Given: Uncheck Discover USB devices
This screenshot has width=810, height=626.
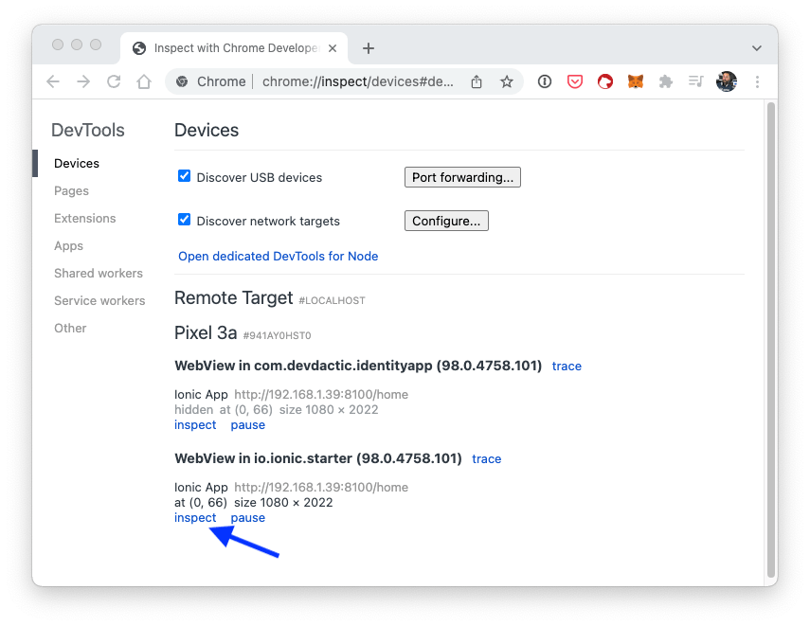Looking at the screenshot, I should coord(184,175).
